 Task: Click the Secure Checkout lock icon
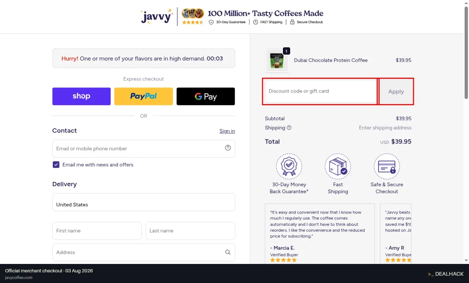point(292,22)
